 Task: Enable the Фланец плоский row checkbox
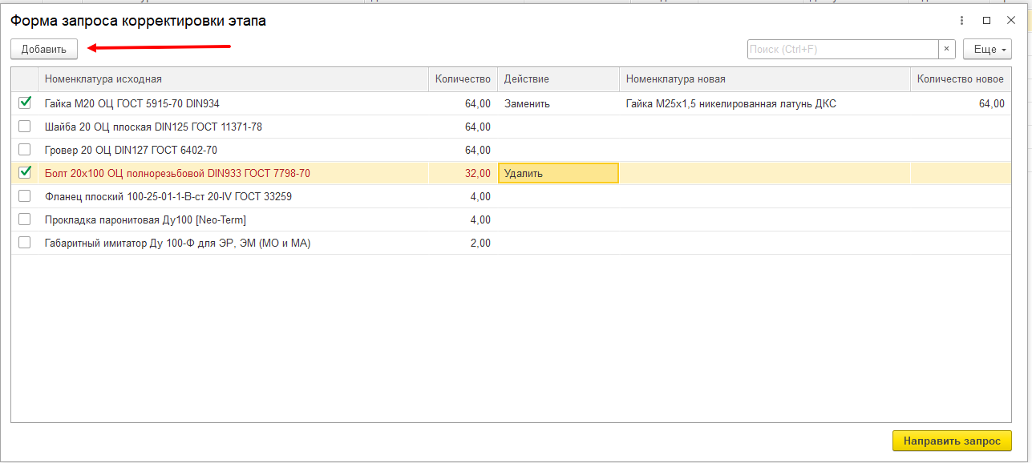[x=25, y=196]
